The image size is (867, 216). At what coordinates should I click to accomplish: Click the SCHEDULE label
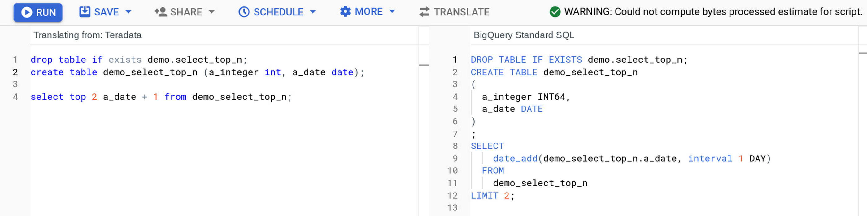tap(278, 12)
